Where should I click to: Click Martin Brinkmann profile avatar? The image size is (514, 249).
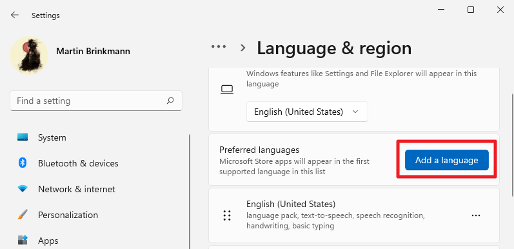29,55
